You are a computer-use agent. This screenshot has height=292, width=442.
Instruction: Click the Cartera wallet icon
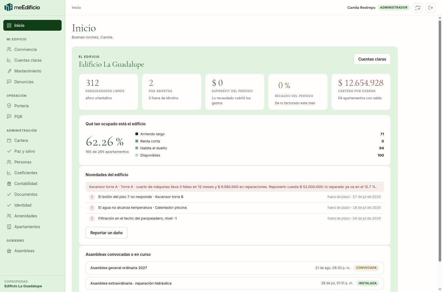pos(9,140)
